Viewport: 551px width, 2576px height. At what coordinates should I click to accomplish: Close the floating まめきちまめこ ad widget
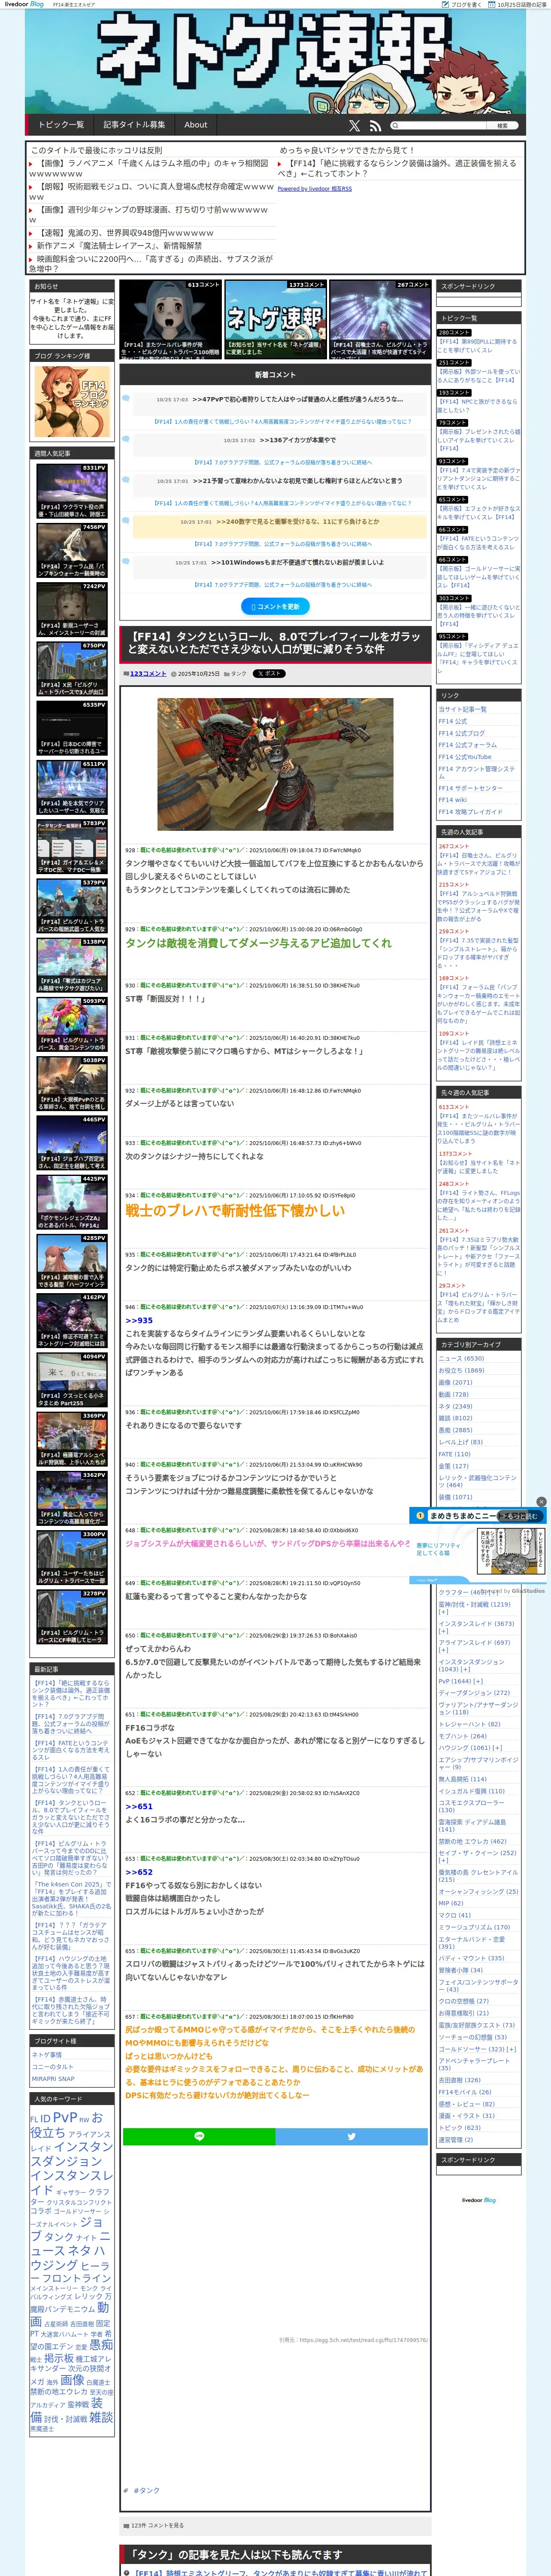pos(541,1501)
